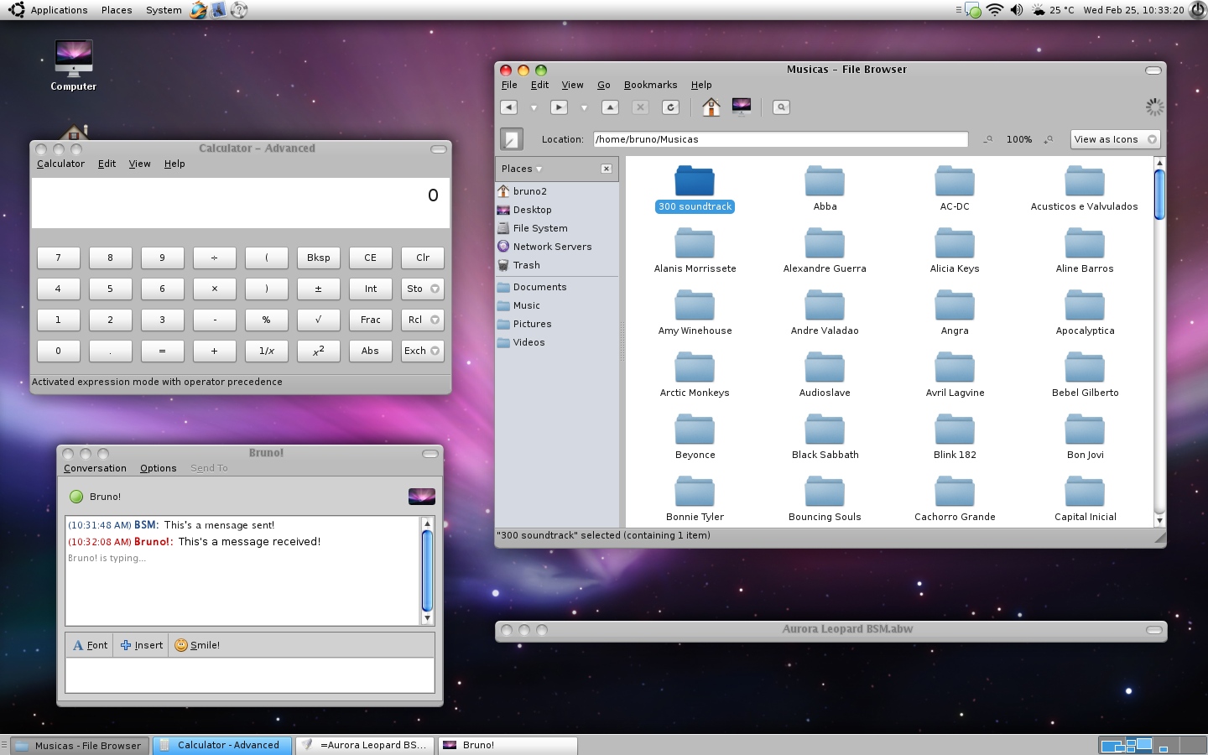Image resolution: width=1208 pixels, height=755 pixels.
Task: Open back history dropdown arrow
Action: pyautogui.click(x=534, y=107)
